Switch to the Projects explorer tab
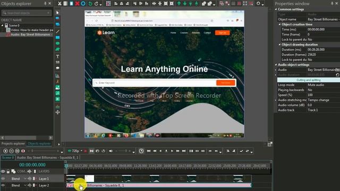The height and width of the screenshot is (191, 340). (13, 143)
